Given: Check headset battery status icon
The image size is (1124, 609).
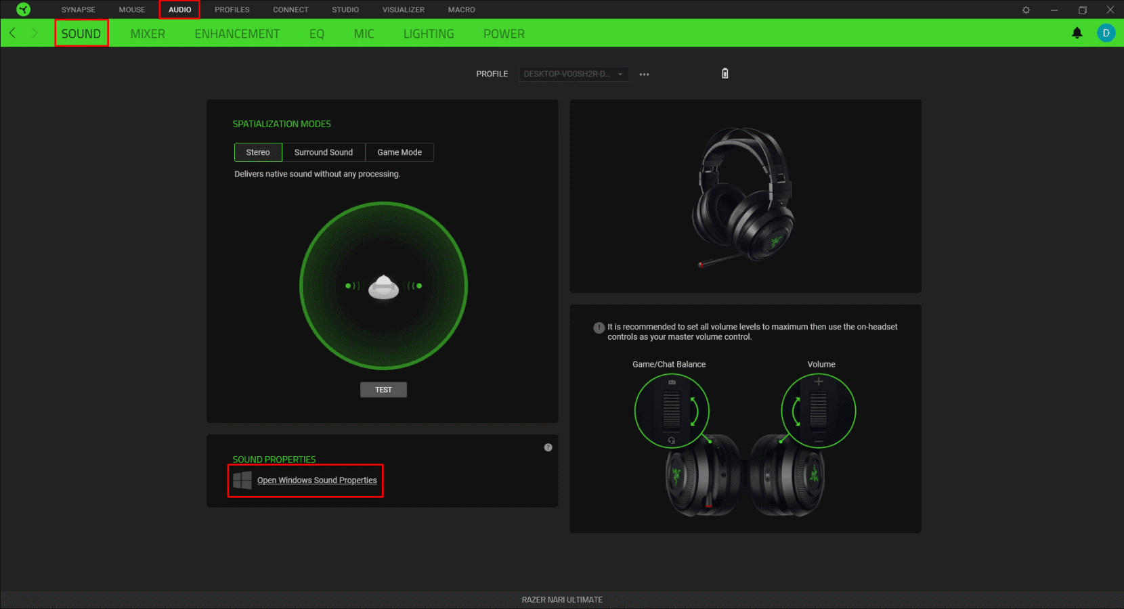Looking at the screenshot, I should point(725,73).
